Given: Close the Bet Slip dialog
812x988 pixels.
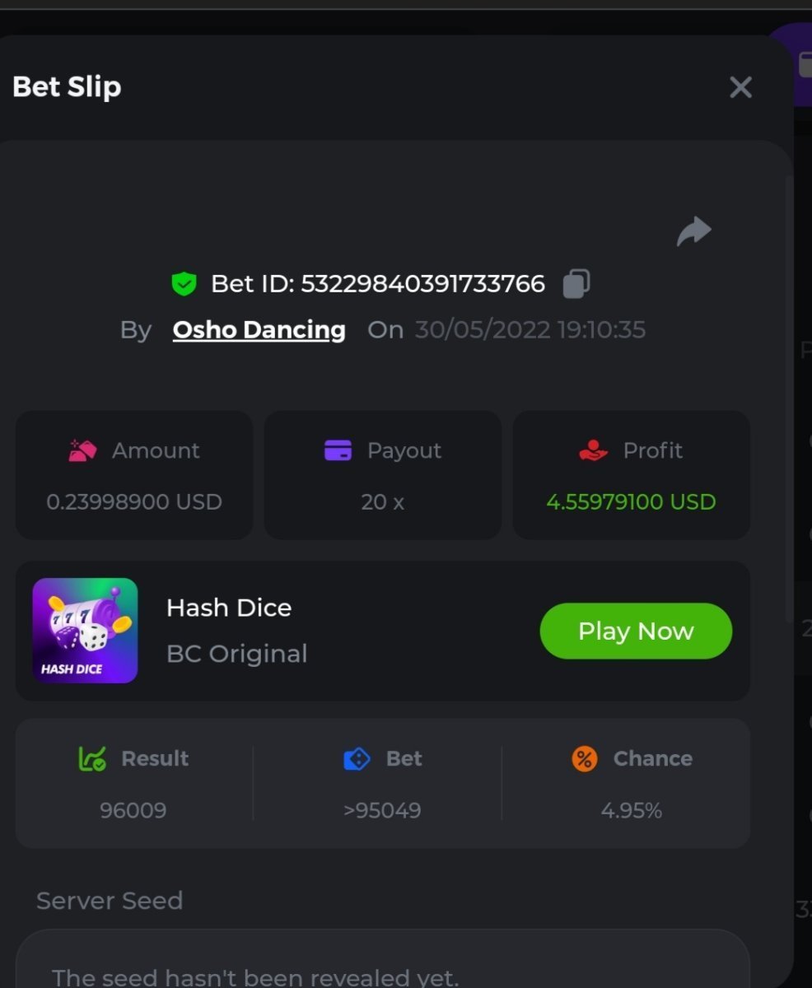Looking at the screenshot, I should click(740, 87).
